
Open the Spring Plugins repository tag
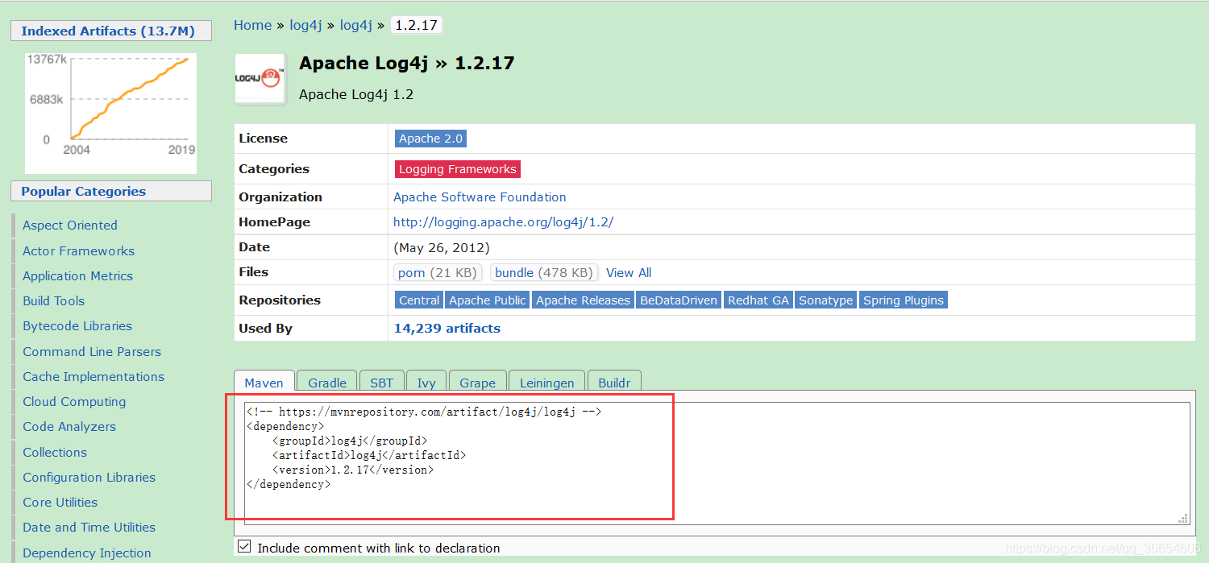903,300
